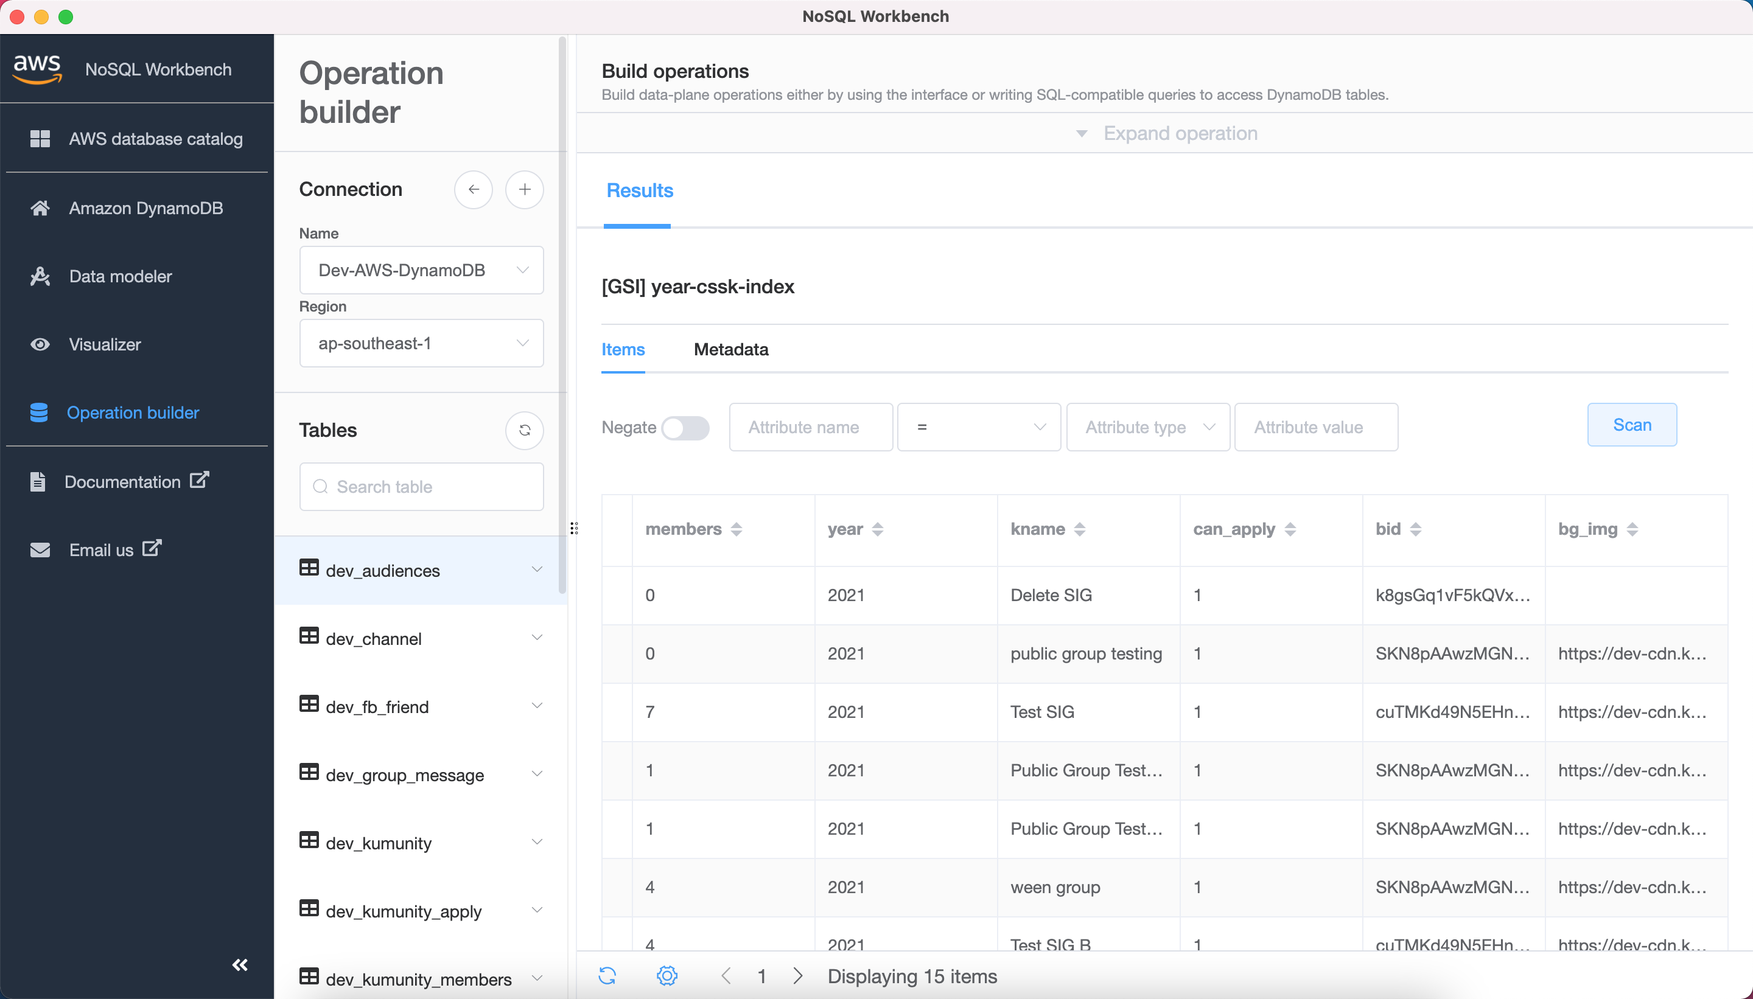This screenshot has height=999, width=1753.
Task: Click the refresh icon in results footer
Action: click(607, 976)
